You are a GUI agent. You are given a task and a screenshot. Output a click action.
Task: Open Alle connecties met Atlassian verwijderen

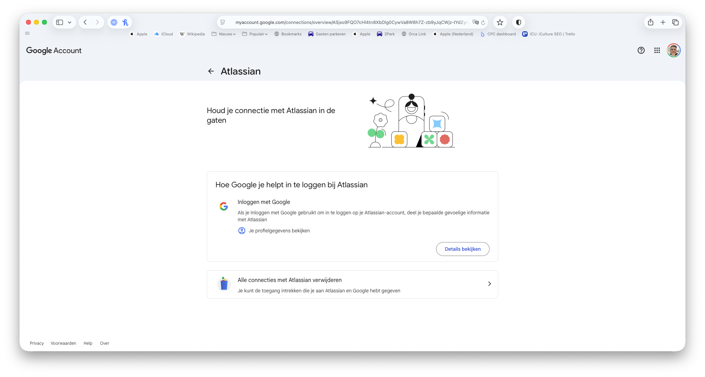352,284
